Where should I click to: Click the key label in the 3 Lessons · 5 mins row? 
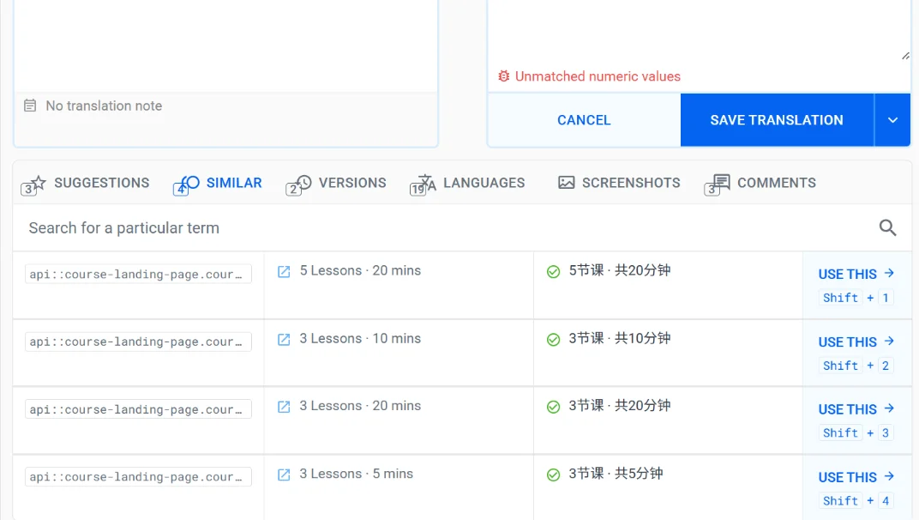(139, 477)
